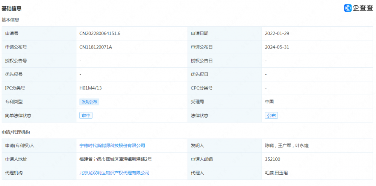
Task: Click the 代理机构 label cell
Action: (39, 173)
